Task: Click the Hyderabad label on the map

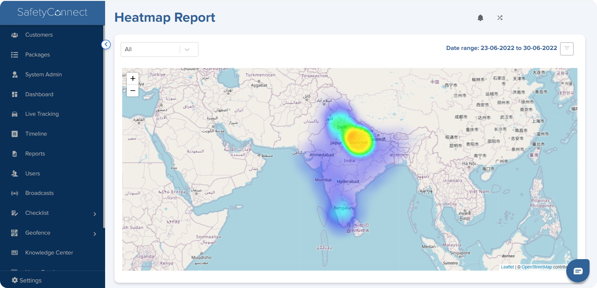Action: click(x=348, y=182)
